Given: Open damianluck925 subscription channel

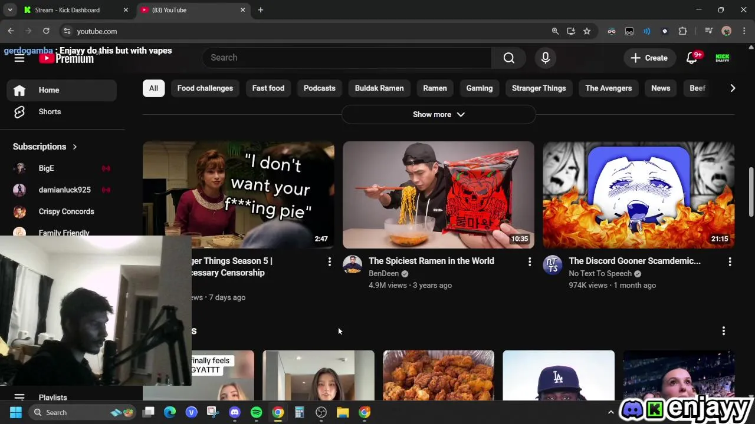Looking at the screenshot, I should tap(62, 190).
